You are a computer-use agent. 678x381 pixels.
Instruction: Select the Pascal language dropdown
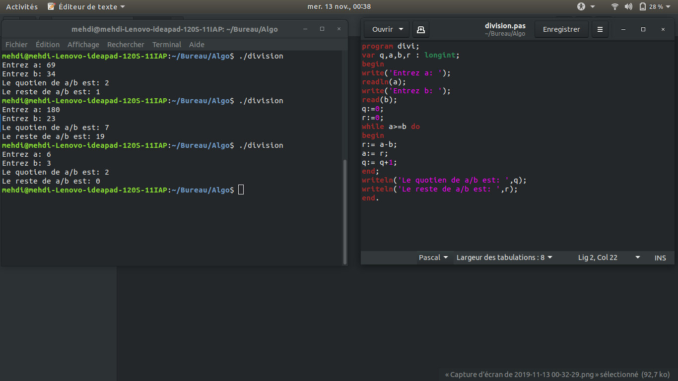tap(433, 257)
